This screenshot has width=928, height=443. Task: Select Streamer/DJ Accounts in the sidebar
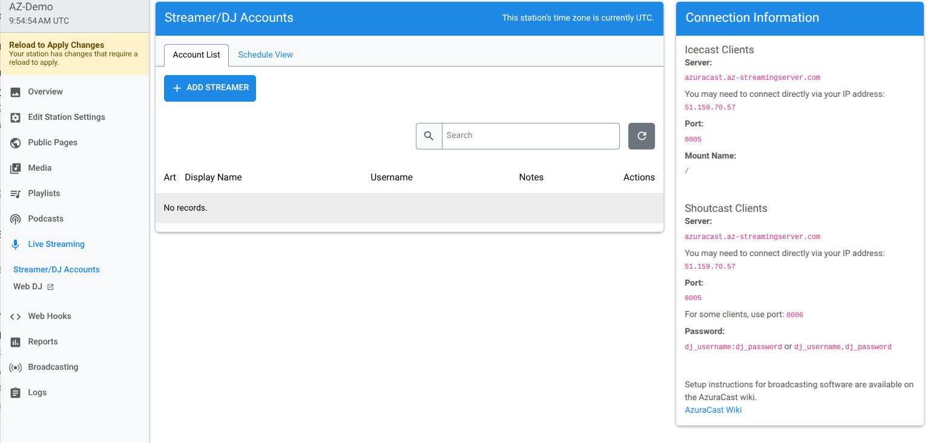point(56,269)
